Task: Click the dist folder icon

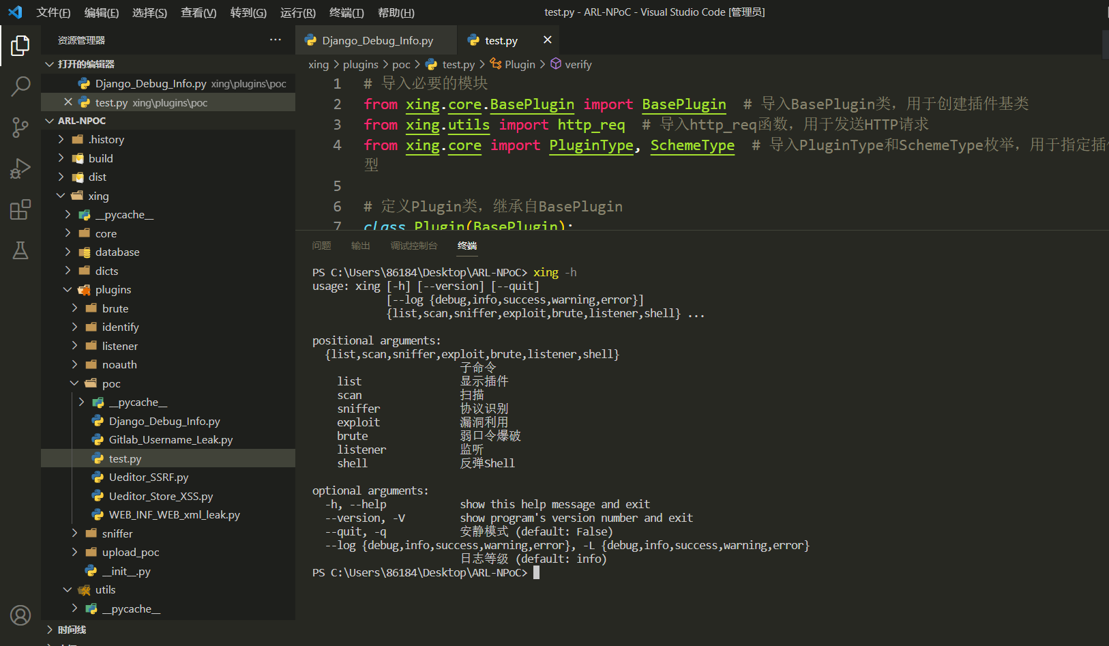Action: [x=78, y=177]
